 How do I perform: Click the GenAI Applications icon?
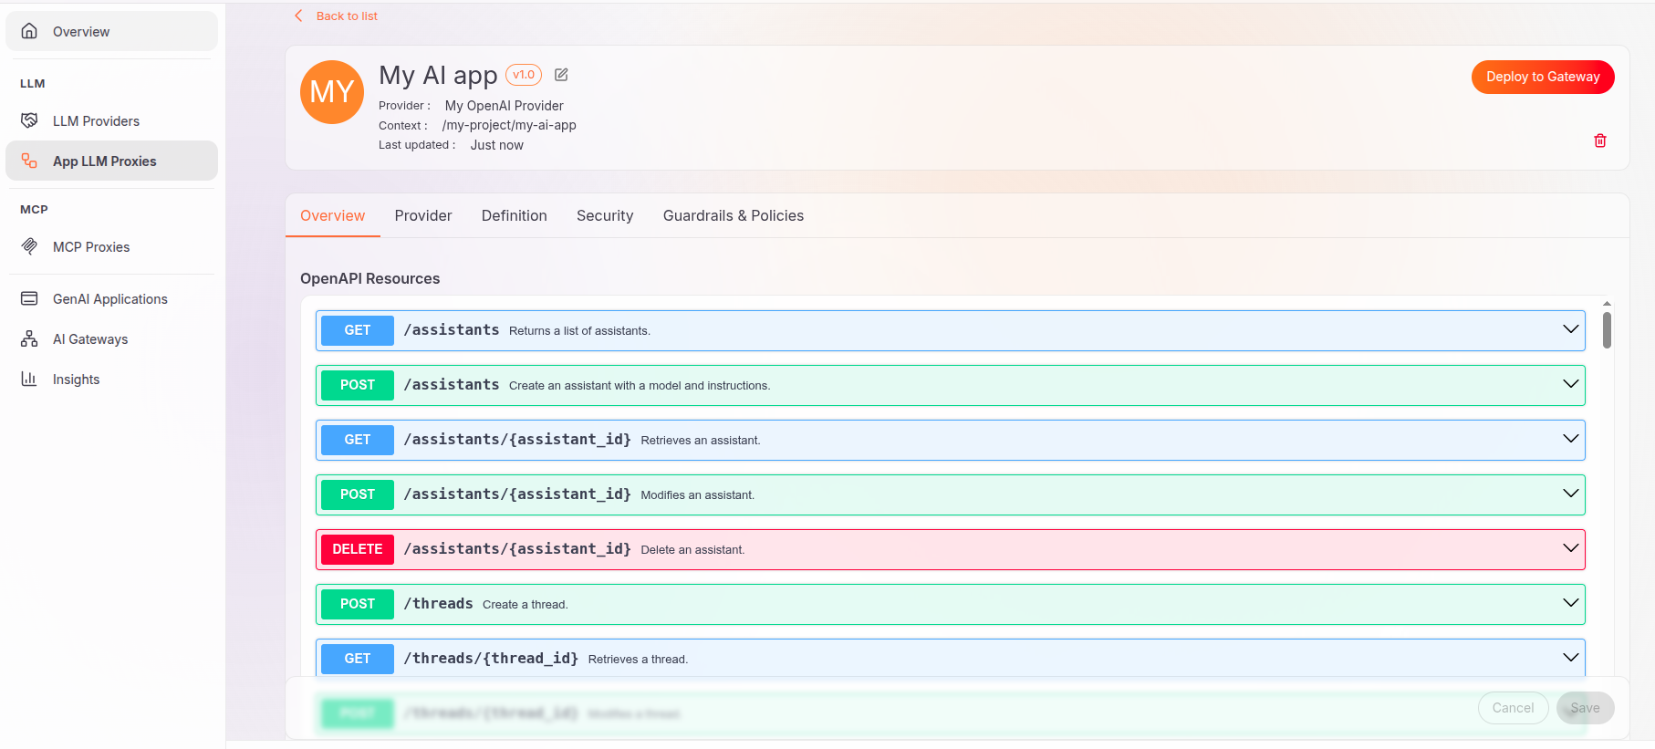(x=29, y=298)
